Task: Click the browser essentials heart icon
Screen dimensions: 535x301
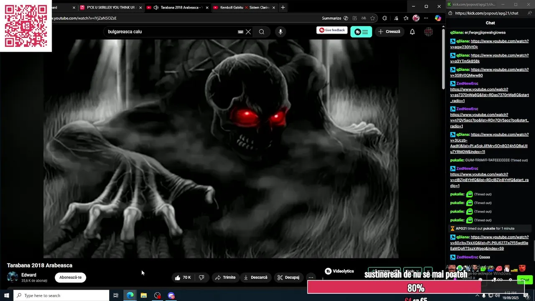Action: point(396,18)
